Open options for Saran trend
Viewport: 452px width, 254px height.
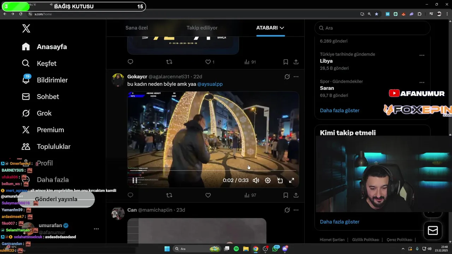click(422, 83)
